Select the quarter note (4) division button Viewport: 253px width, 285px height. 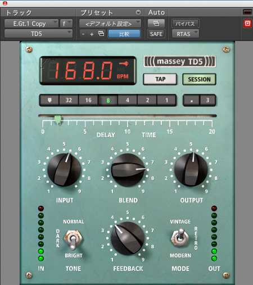pos(128,100)
